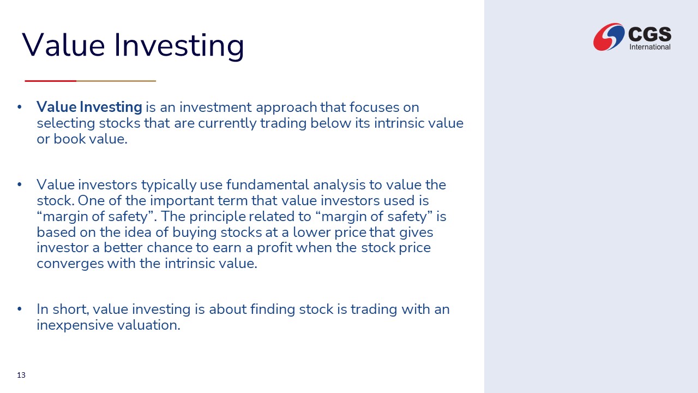Click the bold CGS lettering in logo
Image resolution: width=698 pixels, height=393 pixels.
point(649,34)
